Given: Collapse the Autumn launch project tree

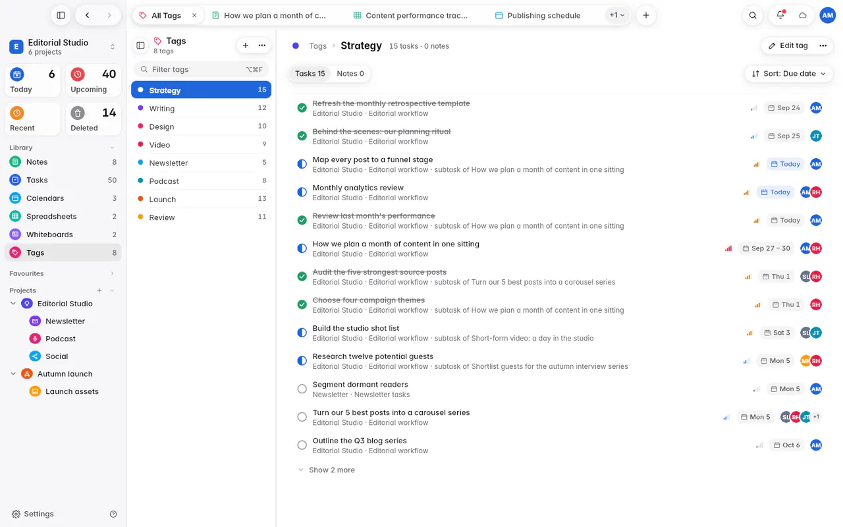Looking at the screenshot, I should (13, 374).
